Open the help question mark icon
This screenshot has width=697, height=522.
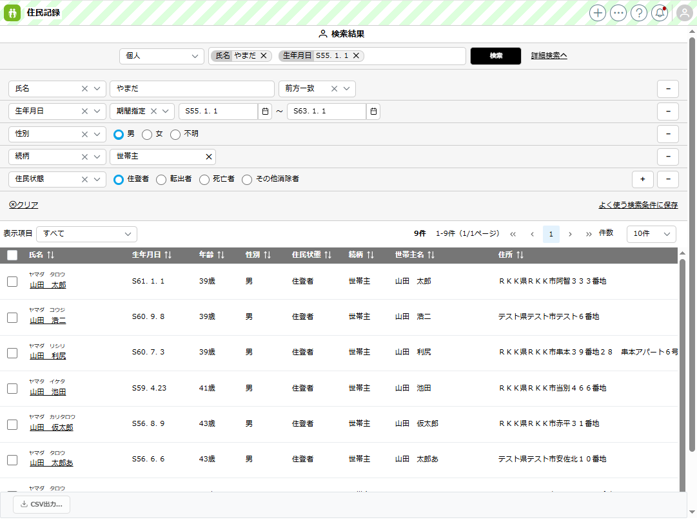point(639,13)
